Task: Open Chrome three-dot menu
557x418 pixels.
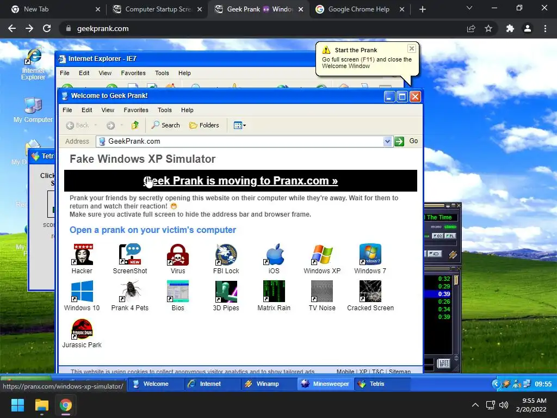Action: tap(545, 28)
